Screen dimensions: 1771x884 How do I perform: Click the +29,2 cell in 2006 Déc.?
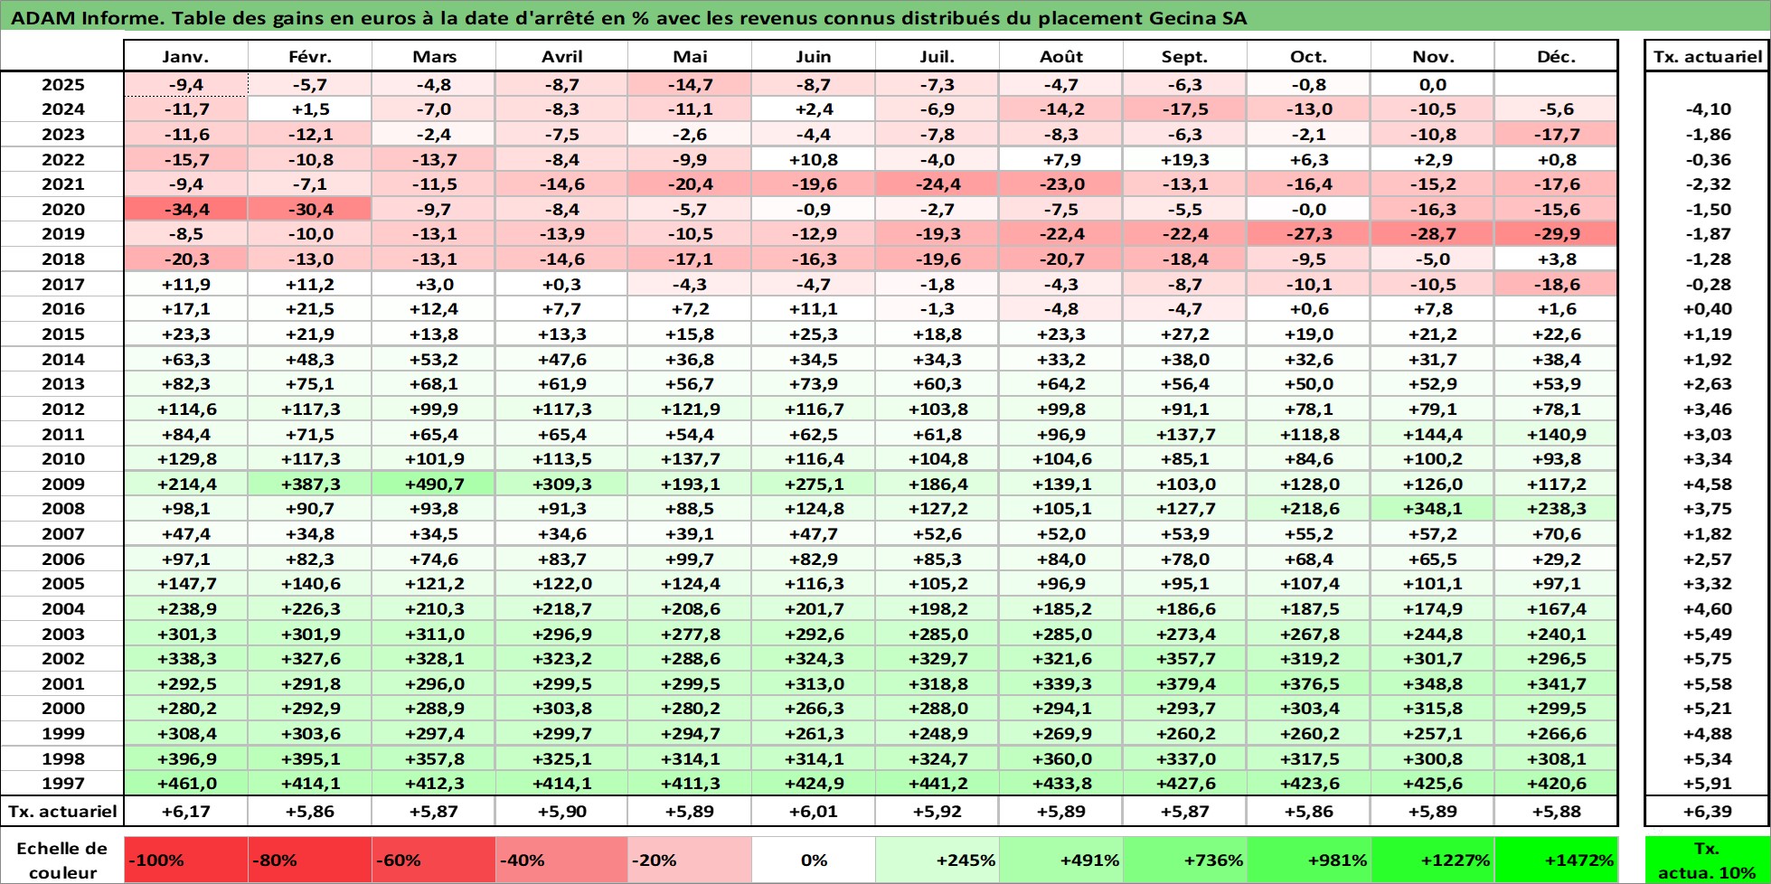click(1556, 559)
